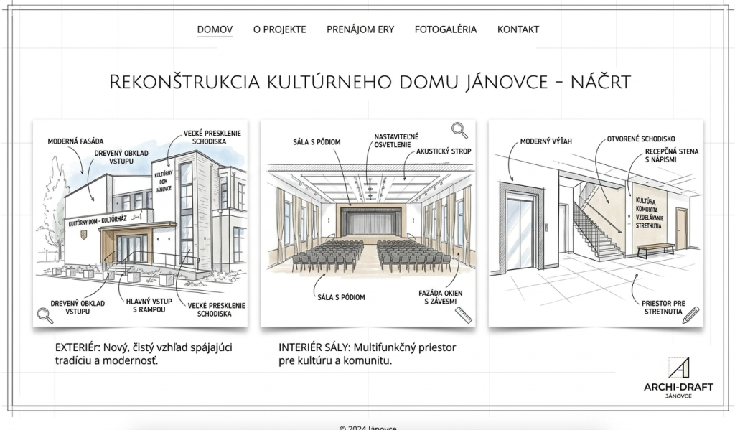Open the KONTAKT page

tap(518, 29)
